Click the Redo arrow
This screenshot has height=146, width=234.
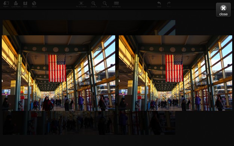(169, 3)
